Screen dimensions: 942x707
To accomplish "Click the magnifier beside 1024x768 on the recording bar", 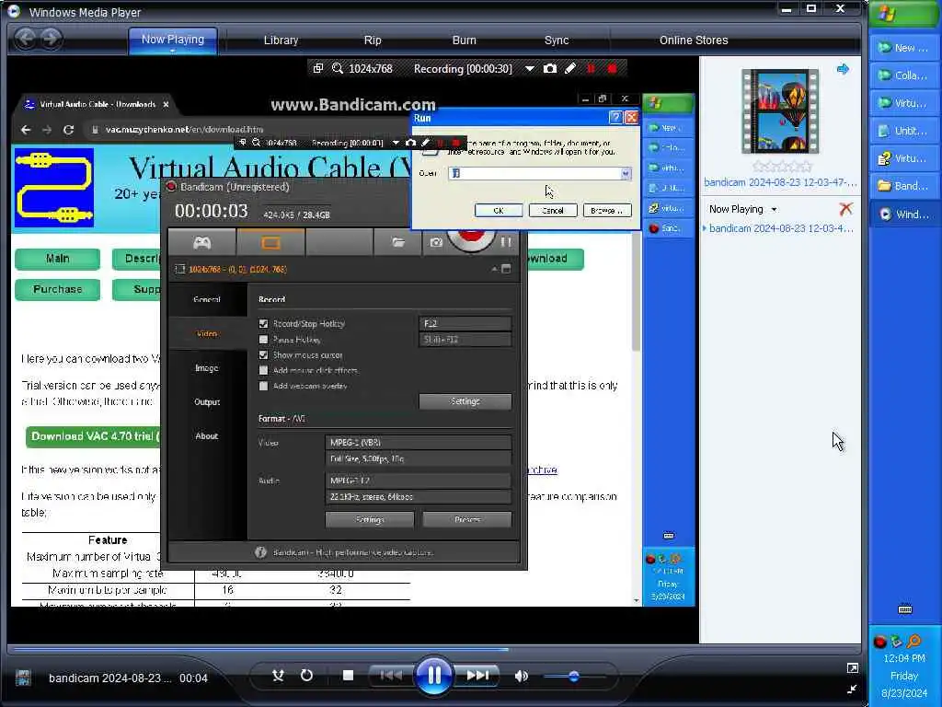I will (338, 68).
